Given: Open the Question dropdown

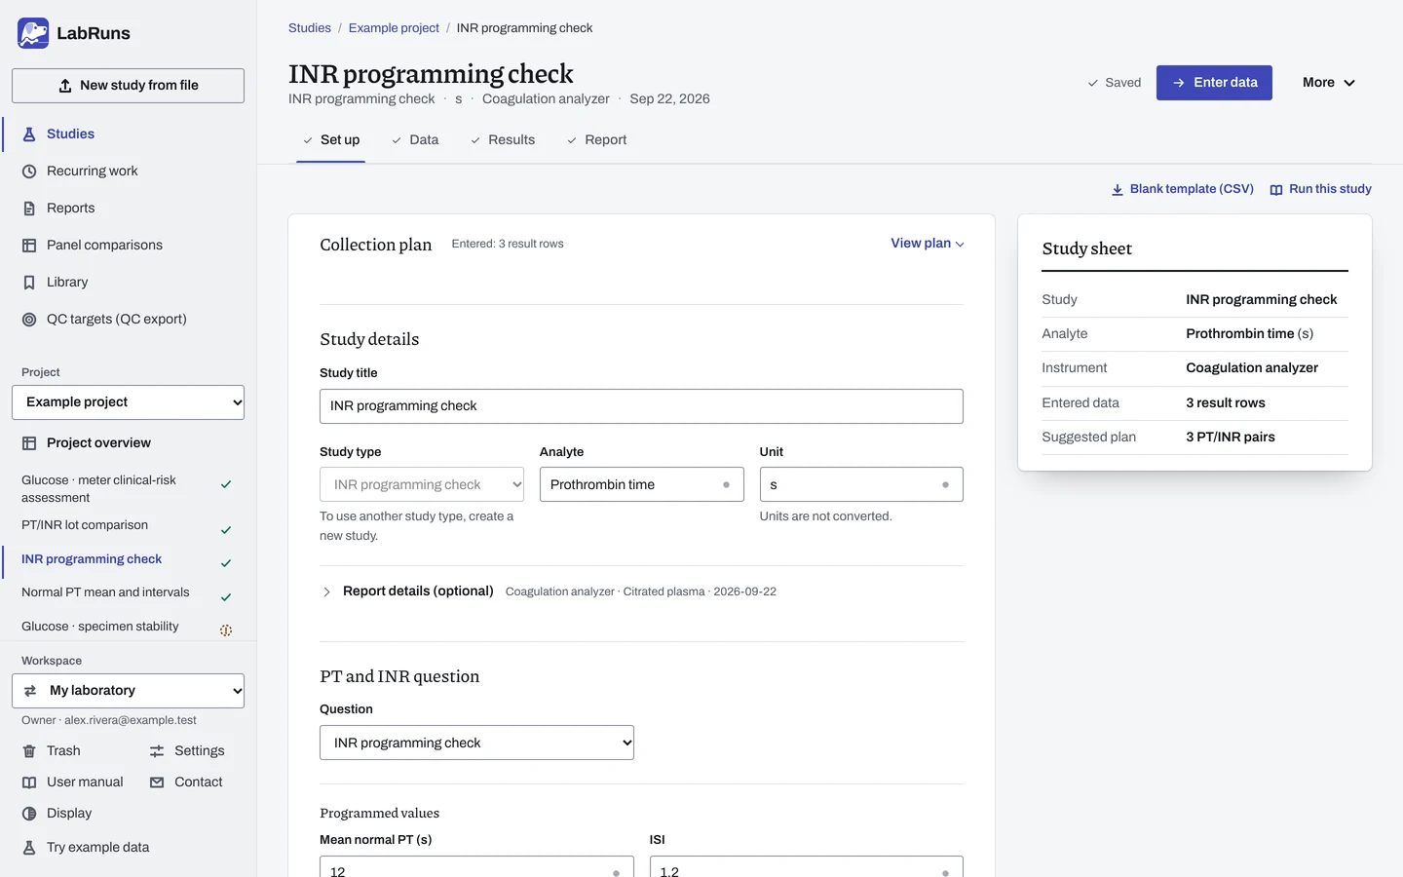Looking at the screenshot, I should [476, 743].
